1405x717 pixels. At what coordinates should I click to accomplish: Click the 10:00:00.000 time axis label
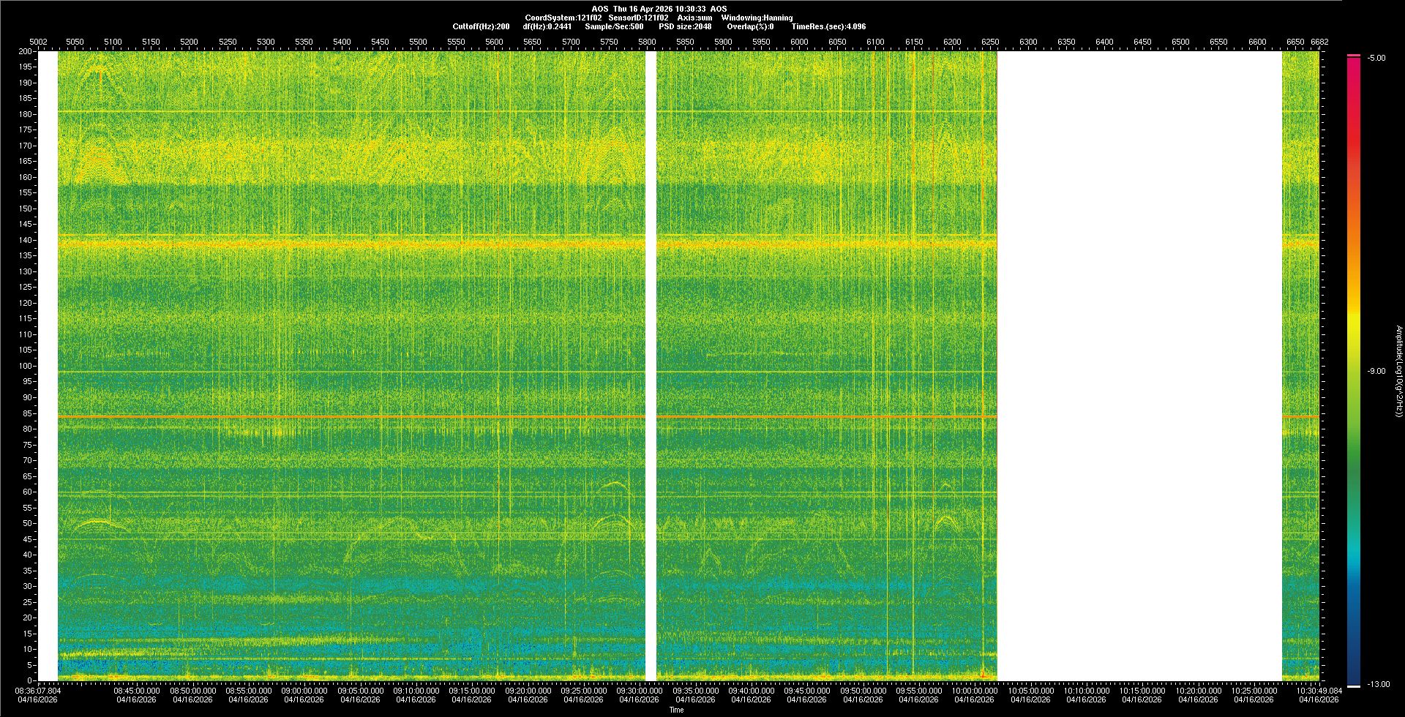(974, 691)
